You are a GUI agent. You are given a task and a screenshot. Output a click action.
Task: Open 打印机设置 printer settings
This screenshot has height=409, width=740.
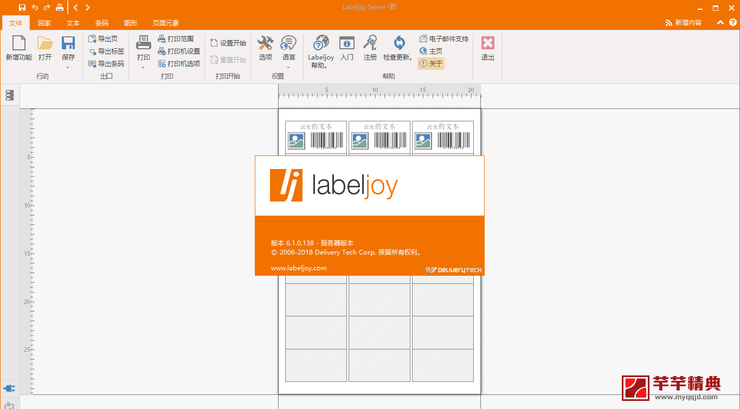[x=179, y=51]
